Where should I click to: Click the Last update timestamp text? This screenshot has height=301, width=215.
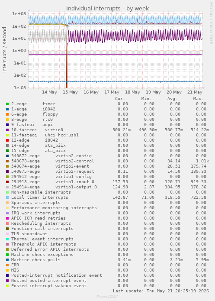pos(161,291)
